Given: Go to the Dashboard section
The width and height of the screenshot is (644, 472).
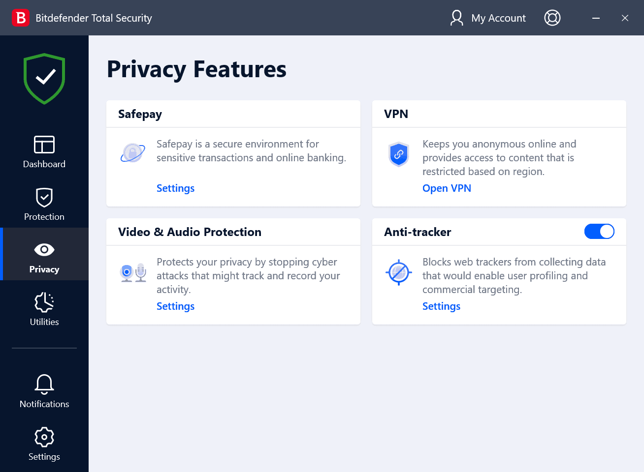Looking at the screenshot, I should 44,152.
